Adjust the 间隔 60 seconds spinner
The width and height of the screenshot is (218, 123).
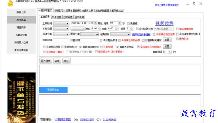120,23
